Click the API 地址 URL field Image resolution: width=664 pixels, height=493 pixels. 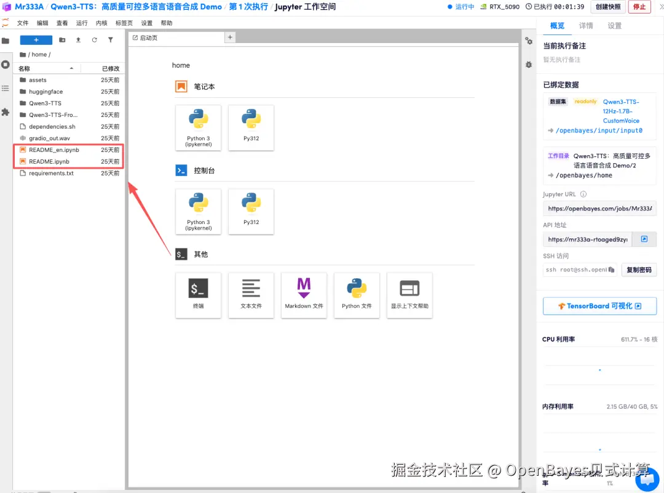point(587,239)
